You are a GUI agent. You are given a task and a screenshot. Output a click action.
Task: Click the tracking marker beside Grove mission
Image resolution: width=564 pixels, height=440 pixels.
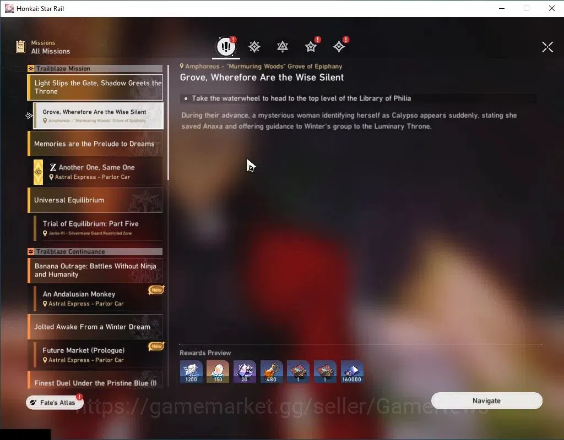(29, 116)
